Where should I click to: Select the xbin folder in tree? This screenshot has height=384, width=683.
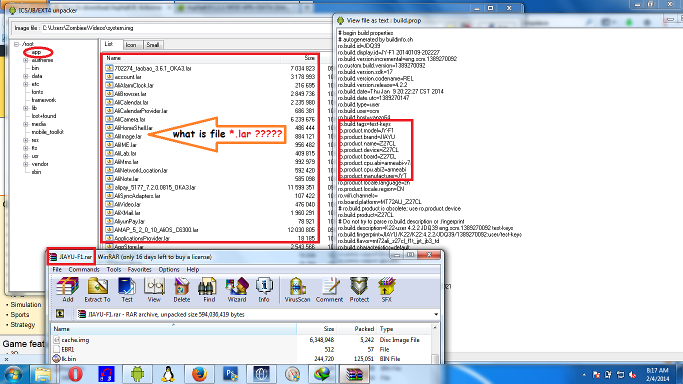click(x=36, y=172)
